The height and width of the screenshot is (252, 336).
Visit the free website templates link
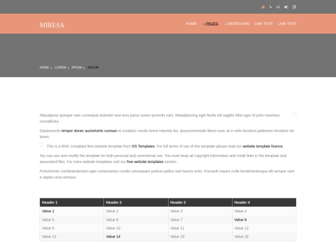145,162
